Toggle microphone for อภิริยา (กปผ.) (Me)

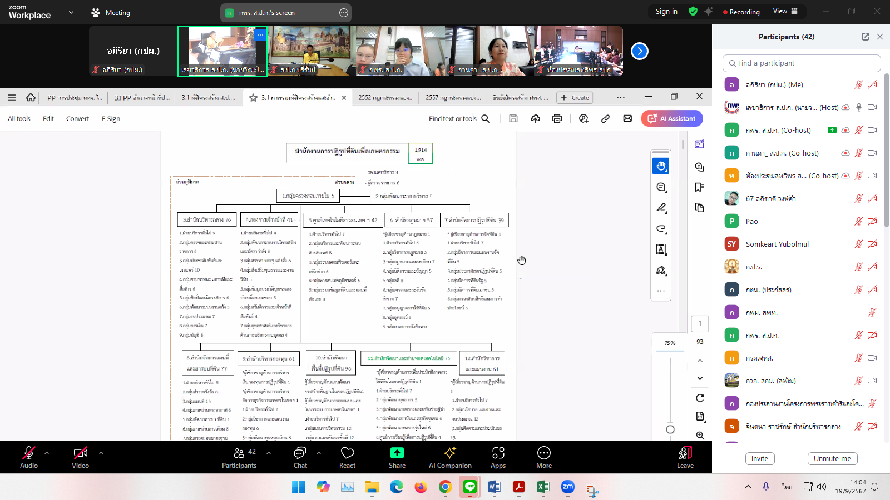coord(859,84)
